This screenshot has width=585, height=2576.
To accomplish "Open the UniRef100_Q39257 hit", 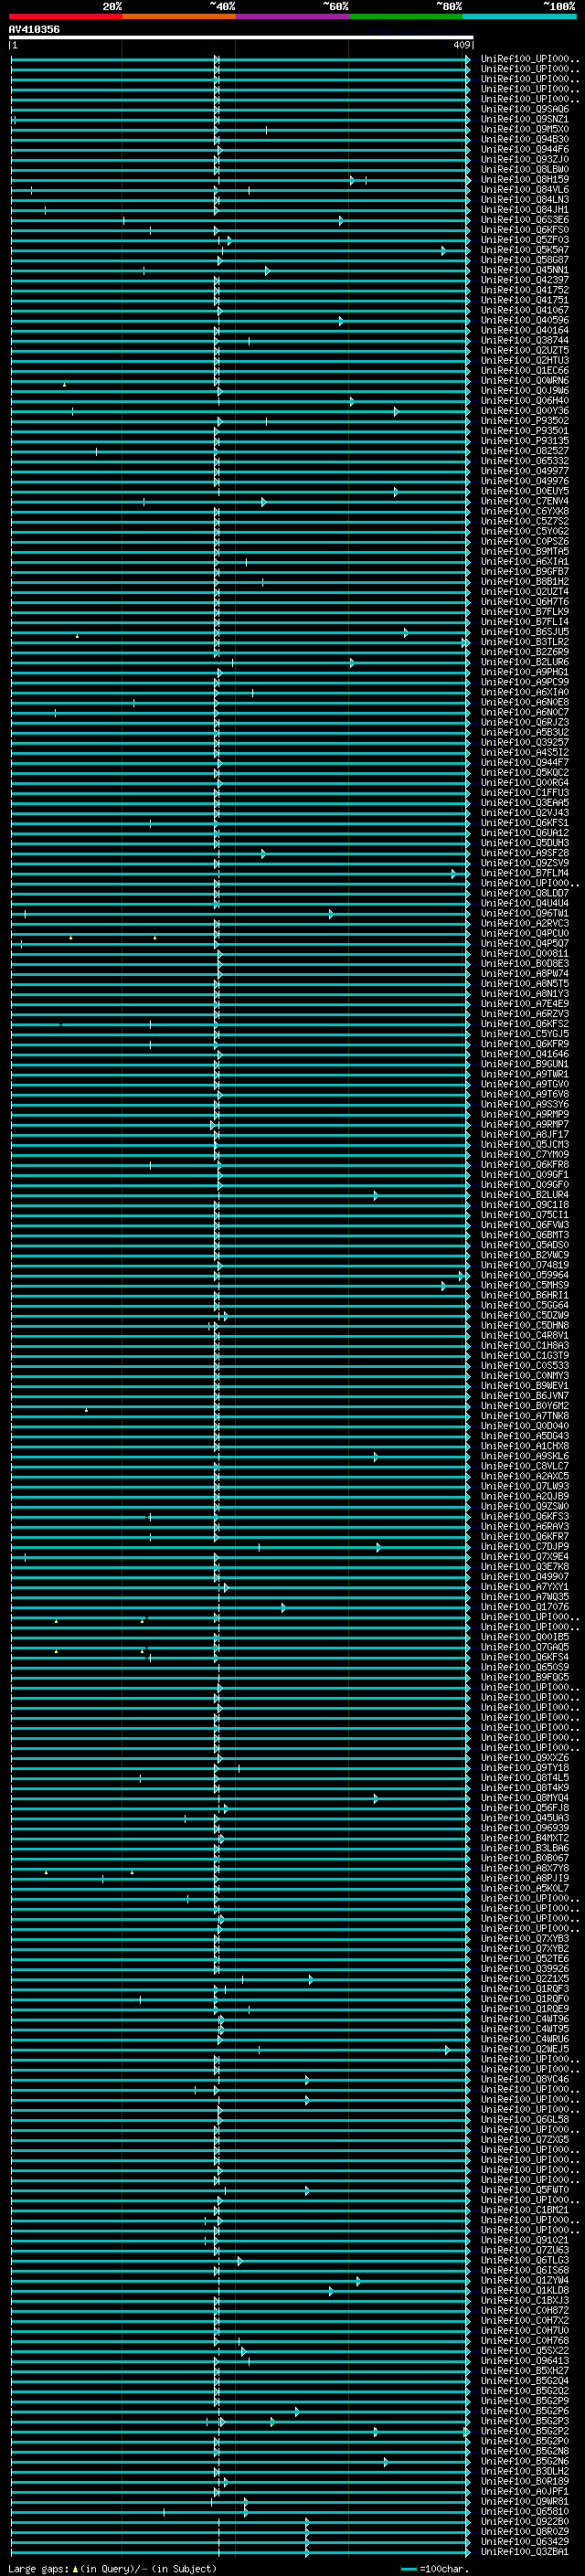I will point(525,743).
